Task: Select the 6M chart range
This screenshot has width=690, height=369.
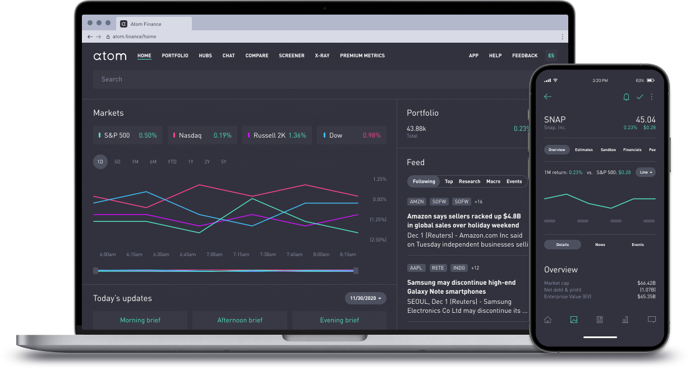Action: click(x=153, y=162)
